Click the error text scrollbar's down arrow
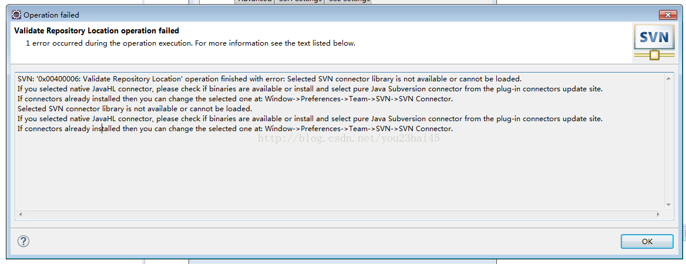The height and width of the screenshot is (264, 686). coord(668,204)
